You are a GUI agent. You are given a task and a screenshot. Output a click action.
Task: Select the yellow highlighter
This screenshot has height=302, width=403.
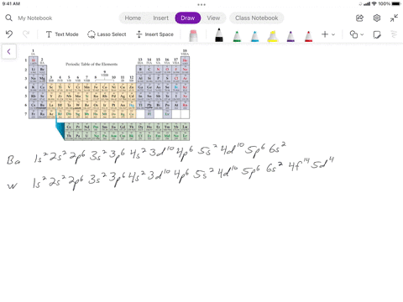tap(273, 36)
